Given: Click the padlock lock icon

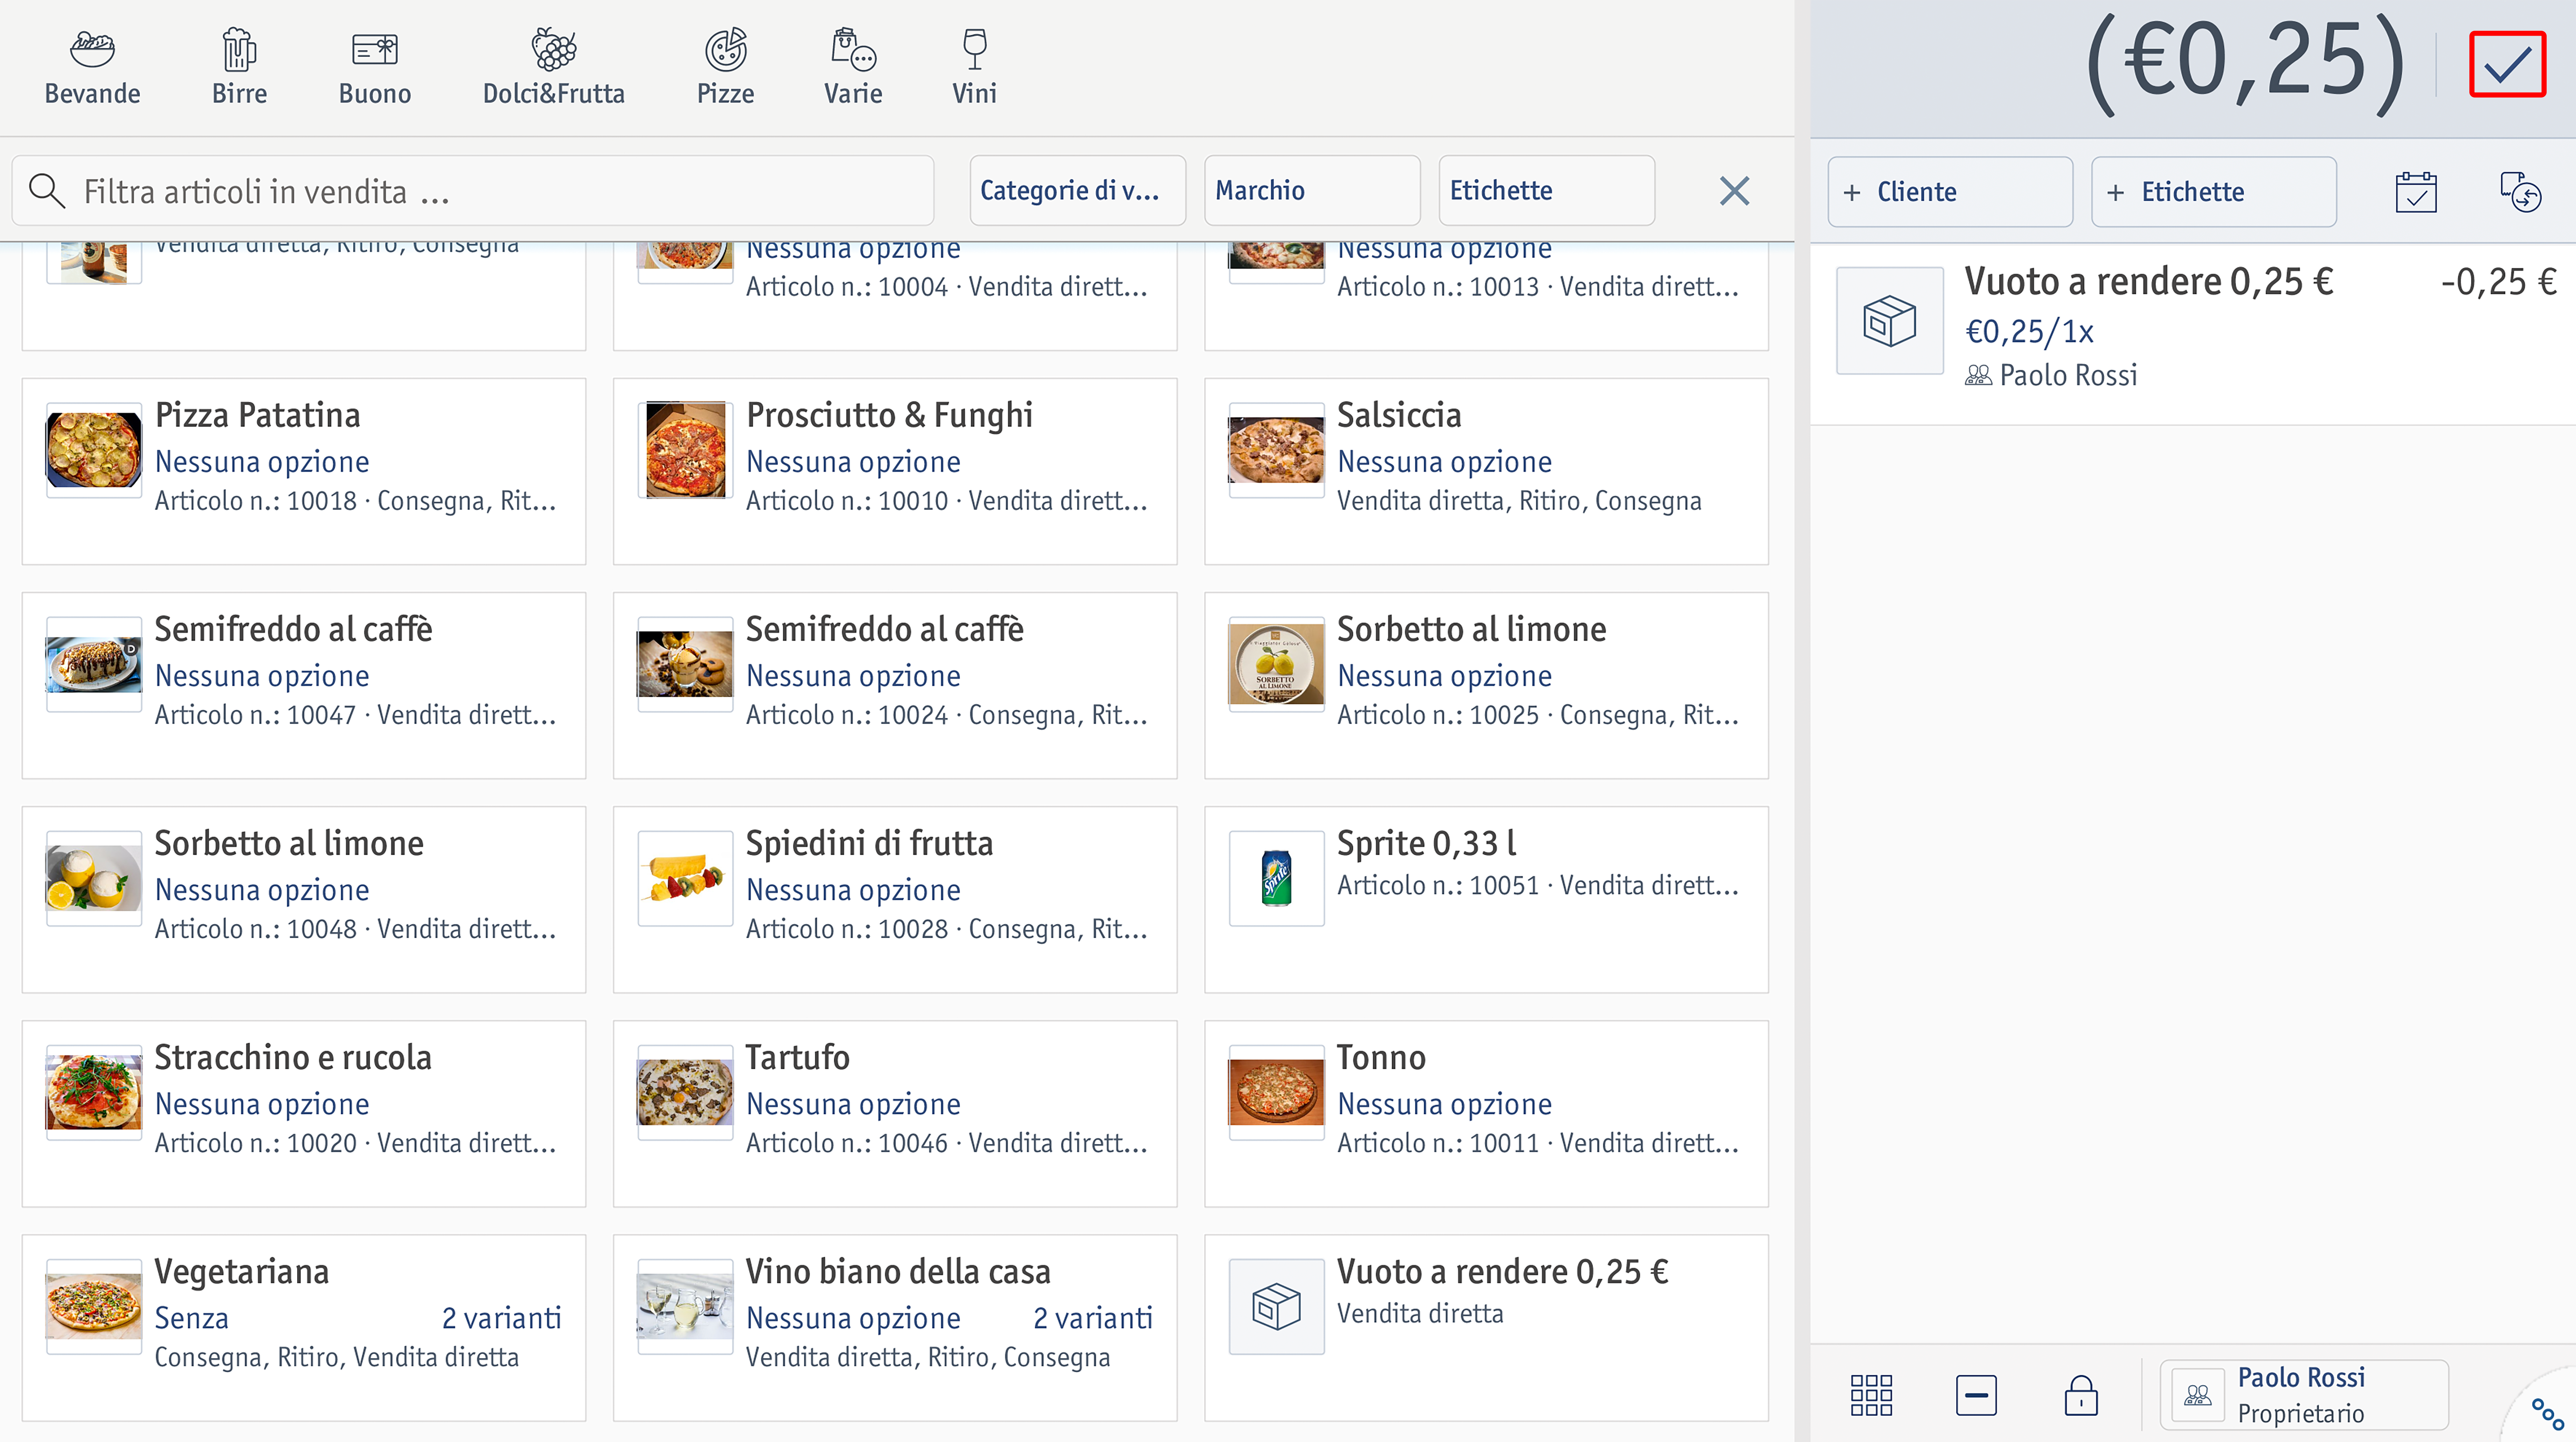Looking at the screenshot, I should point(2081,1395).
